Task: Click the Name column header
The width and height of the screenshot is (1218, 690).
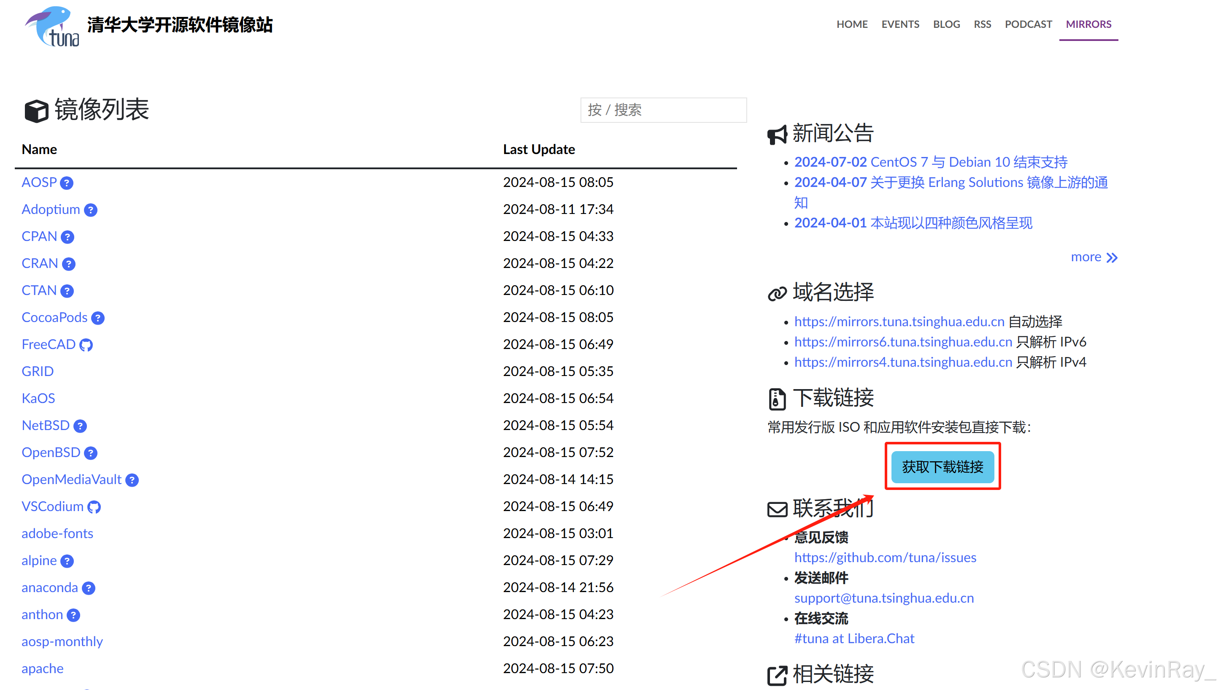Action: (39, 149)
